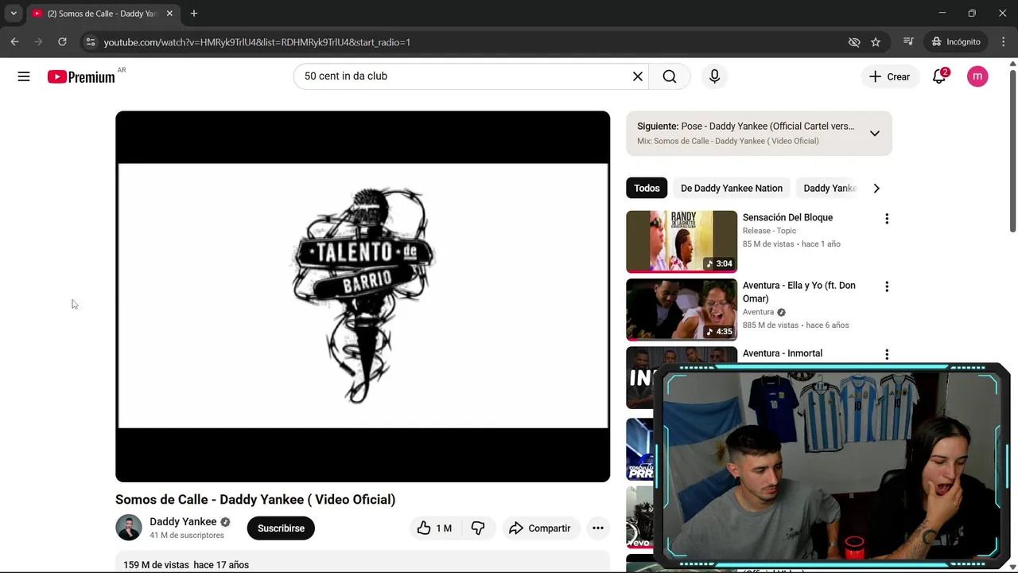Screen dimensions: 1018x573
Task: Go to YouTube Premium home logo
Action: 81,76
